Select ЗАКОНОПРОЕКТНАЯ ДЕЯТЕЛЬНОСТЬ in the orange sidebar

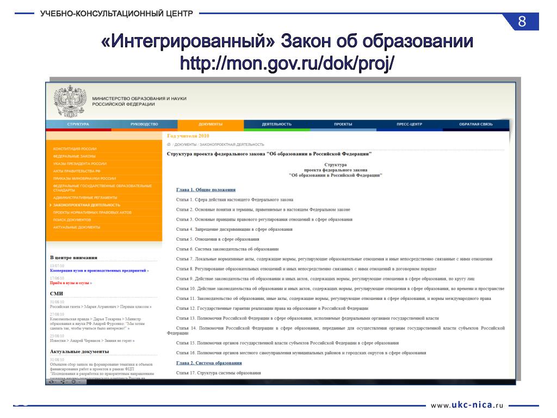click(86, 205)
